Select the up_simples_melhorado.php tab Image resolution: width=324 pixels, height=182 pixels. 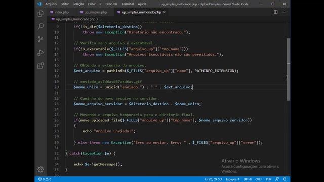click(x=141, y=12)
